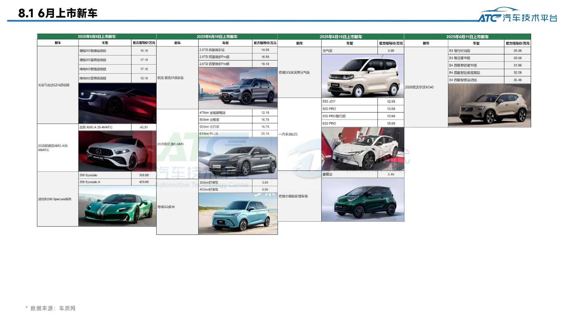Click the 长安马自达EZ-6运动版 cell
The height and width of the screenshot is (317, 564).
58,85
